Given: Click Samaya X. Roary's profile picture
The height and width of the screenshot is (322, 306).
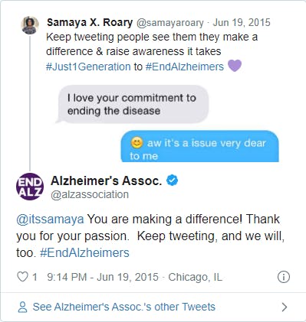Looking at the screenshot, I should [30, 25].
